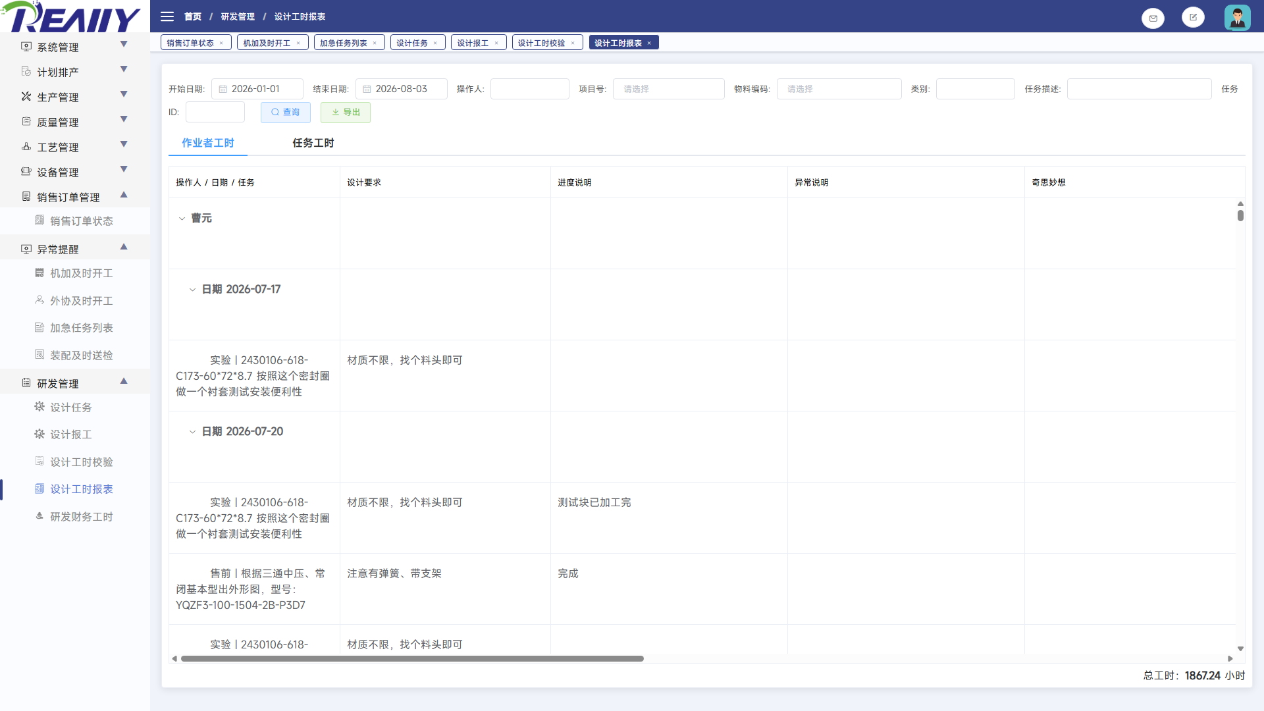Viewport: 1264px width, 711px height.
Task: Expand the 系统管理 menu arrow
Action: pos(124,44)
